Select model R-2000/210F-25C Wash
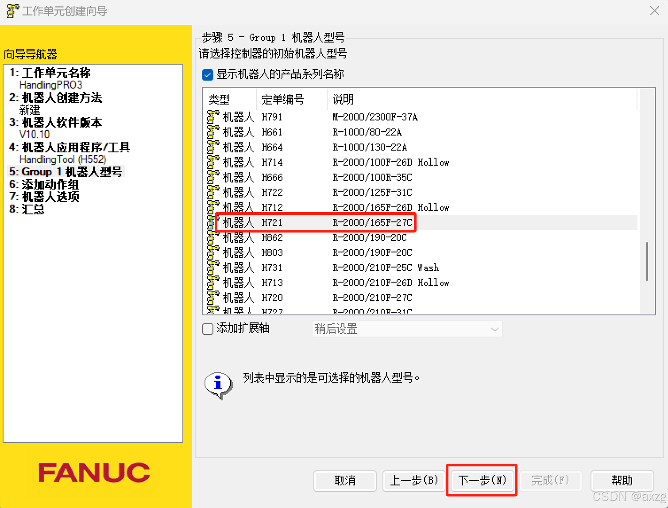Image resolution: width=668 pixels, height=508 pixels. 386,268
